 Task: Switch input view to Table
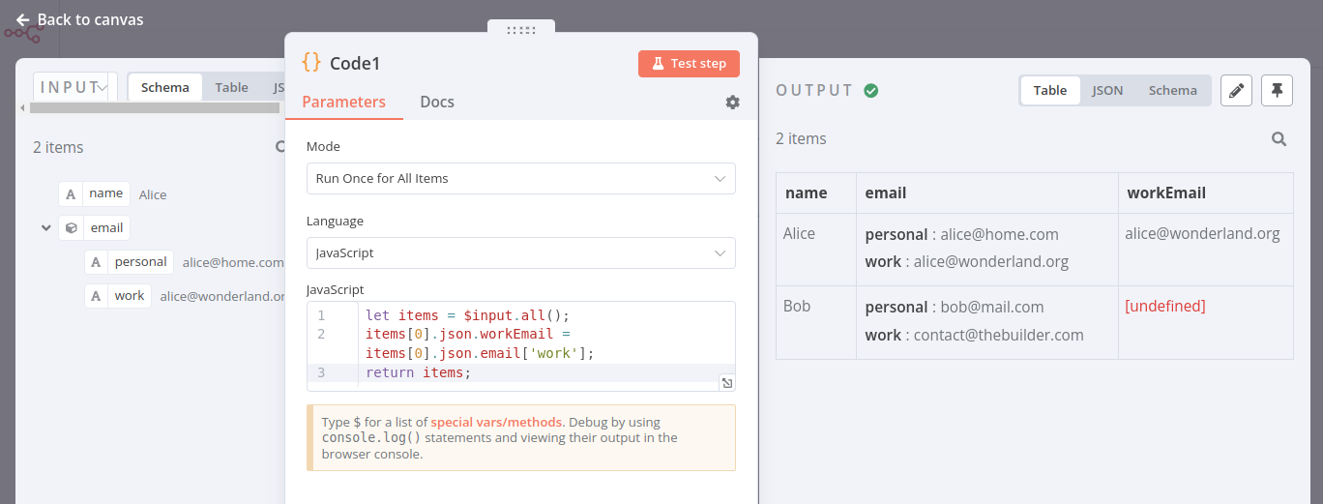(231, 87)
